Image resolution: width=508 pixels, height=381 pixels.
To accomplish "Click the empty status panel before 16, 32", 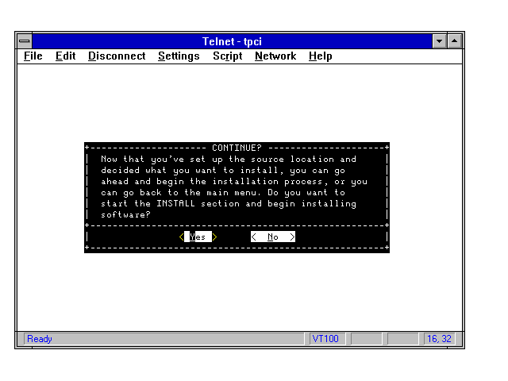I will click(403, 339).
